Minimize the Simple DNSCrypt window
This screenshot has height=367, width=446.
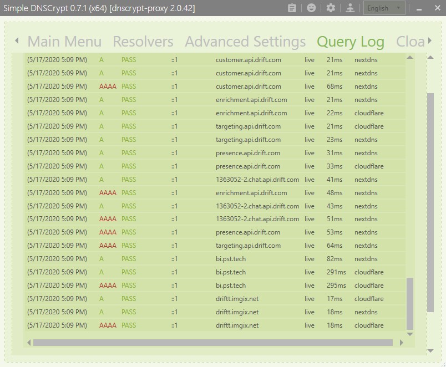pos(419,8)
